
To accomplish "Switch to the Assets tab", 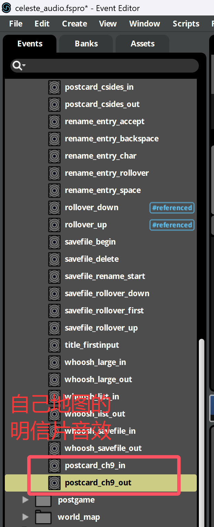I will pyautogui.click(x=142, y=44).
